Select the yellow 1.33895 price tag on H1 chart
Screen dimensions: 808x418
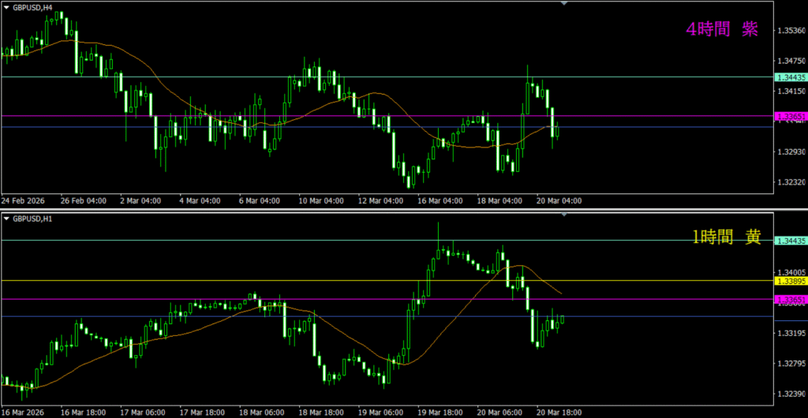[x=791, y=281]
